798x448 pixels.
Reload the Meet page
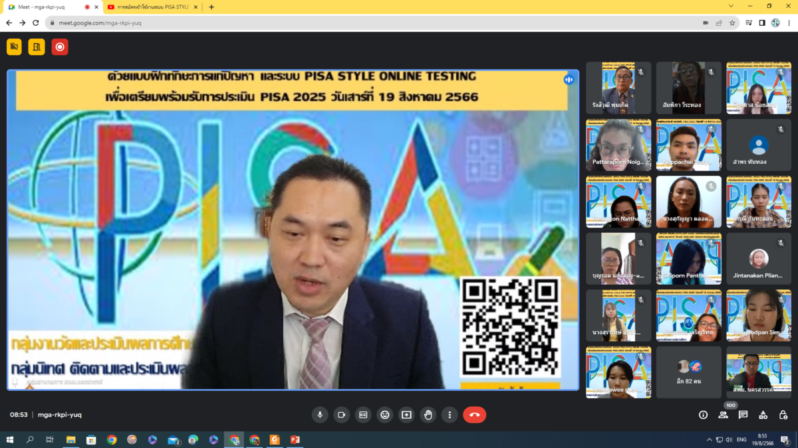coord(36,23)
